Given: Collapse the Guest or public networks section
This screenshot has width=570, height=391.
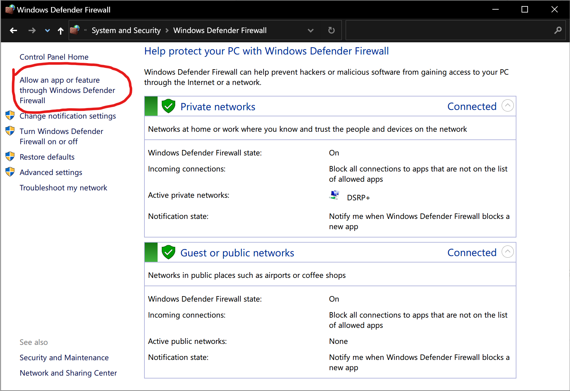Looking at the screenshot, I should [507, 252].
